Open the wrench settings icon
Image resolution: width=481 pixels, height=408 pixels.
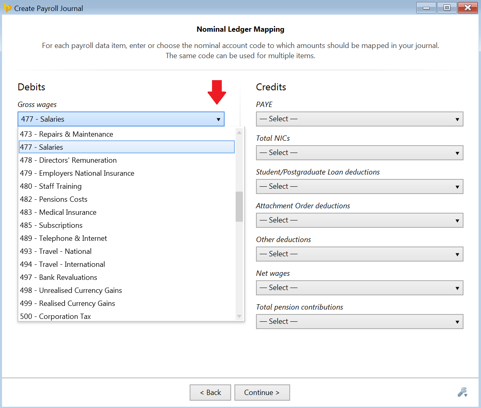[x=462, y=392]
